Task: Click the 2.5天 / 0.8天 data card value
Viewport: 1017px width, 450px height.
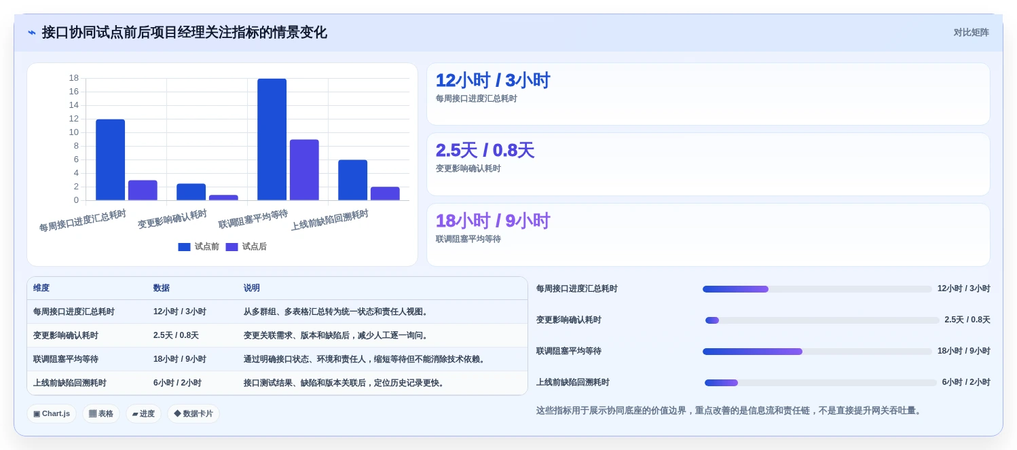Action: 485,151
